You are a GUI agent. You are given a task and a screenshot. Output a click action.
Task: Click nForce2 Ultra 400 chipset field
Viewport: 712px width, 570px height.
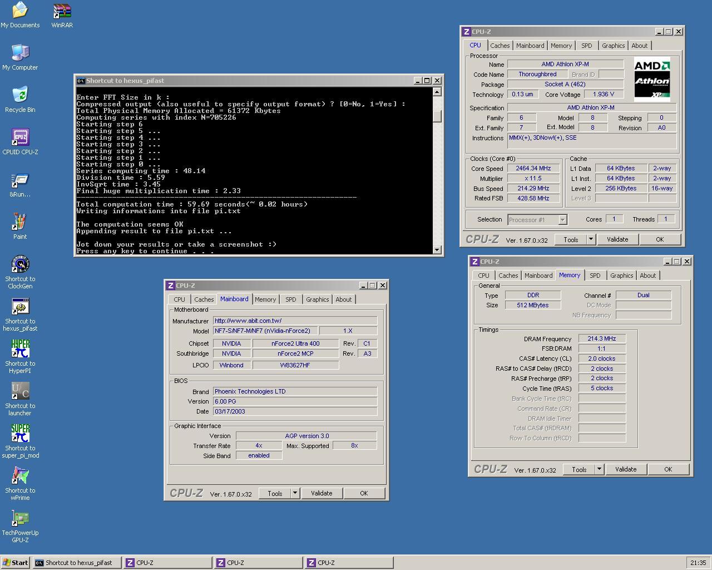pyautogui.click(x=295, y=344)
